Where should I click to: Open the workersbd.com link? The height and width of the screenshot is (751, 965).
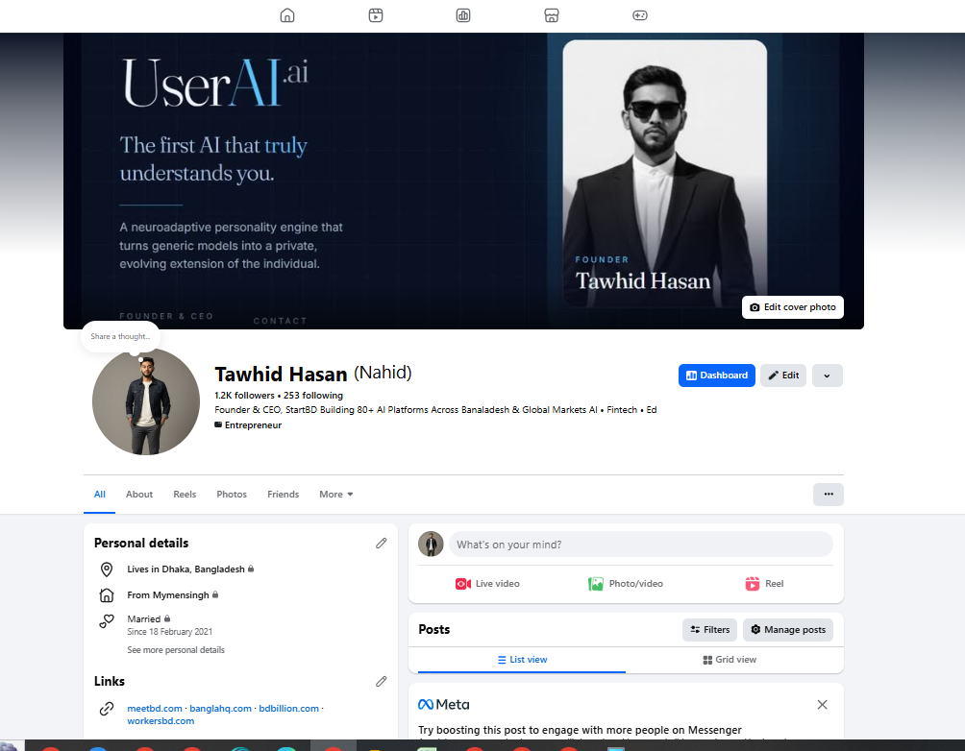point(161,721)
